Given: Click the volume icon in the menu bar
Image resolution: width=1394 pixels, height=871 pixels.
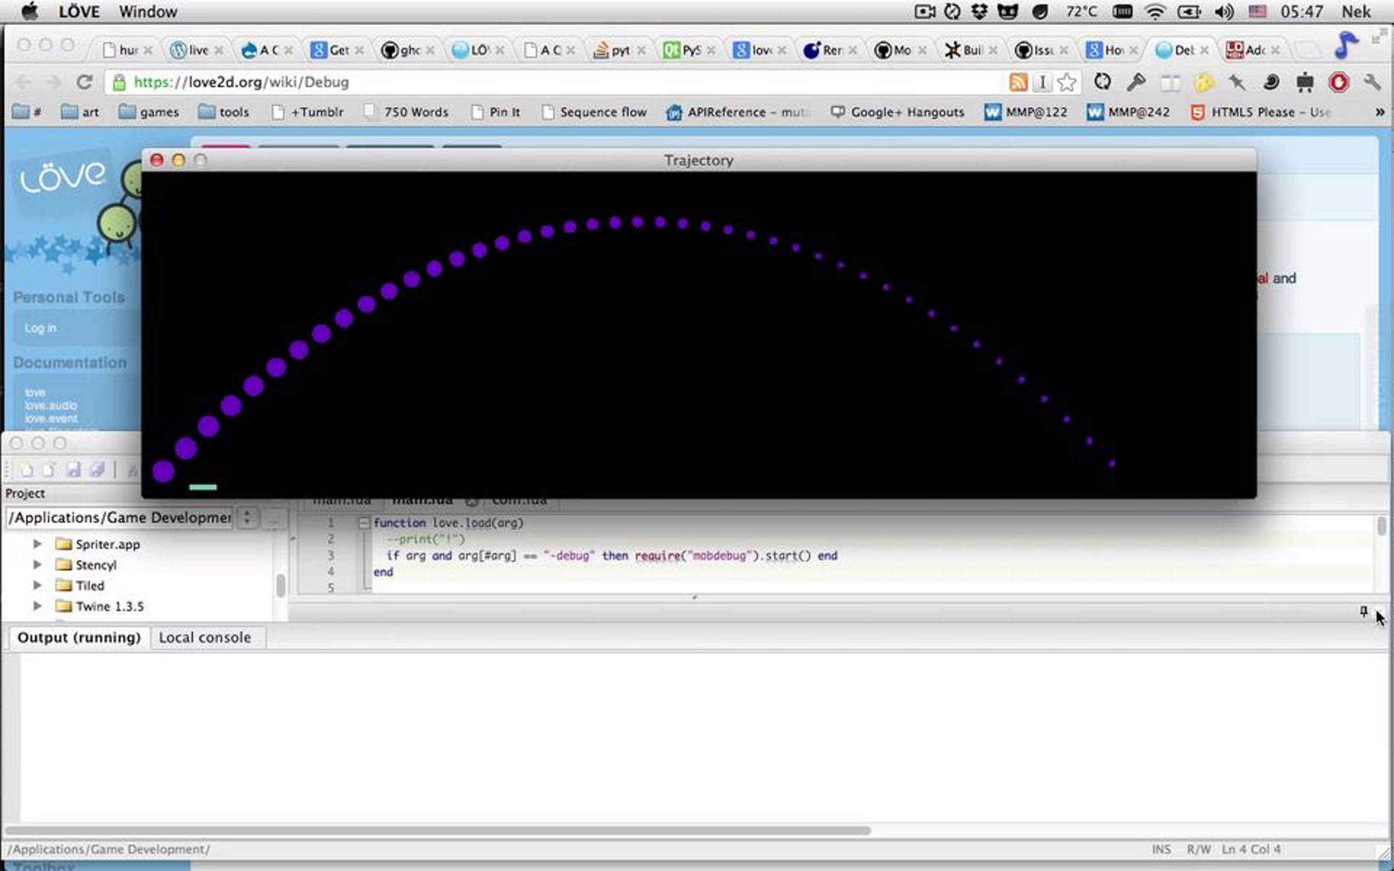Looking at the screenshot, I should pos(1223,12).
